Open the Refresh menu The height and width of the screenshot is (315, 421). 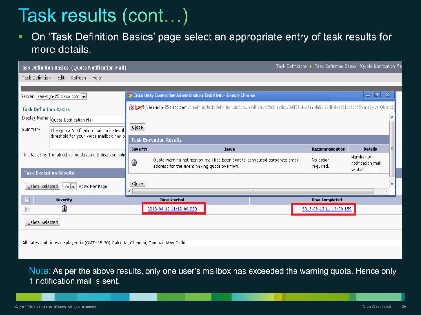pos(79,78)
